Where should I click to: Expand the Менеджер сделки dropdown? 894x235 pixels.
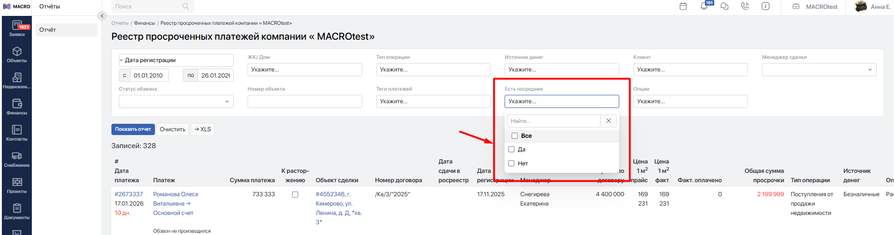tap(819, 70)
